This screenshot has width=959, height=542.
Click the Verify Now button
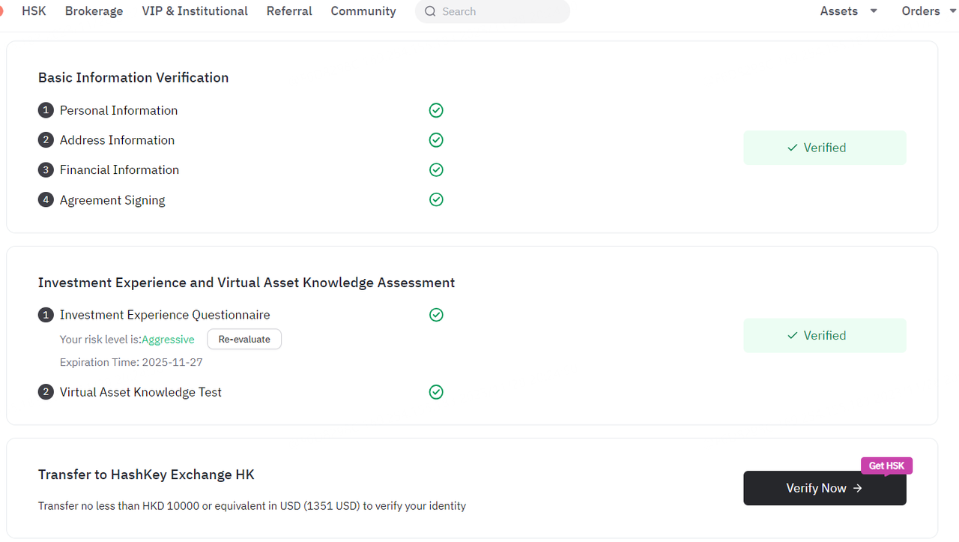point(825,488)
